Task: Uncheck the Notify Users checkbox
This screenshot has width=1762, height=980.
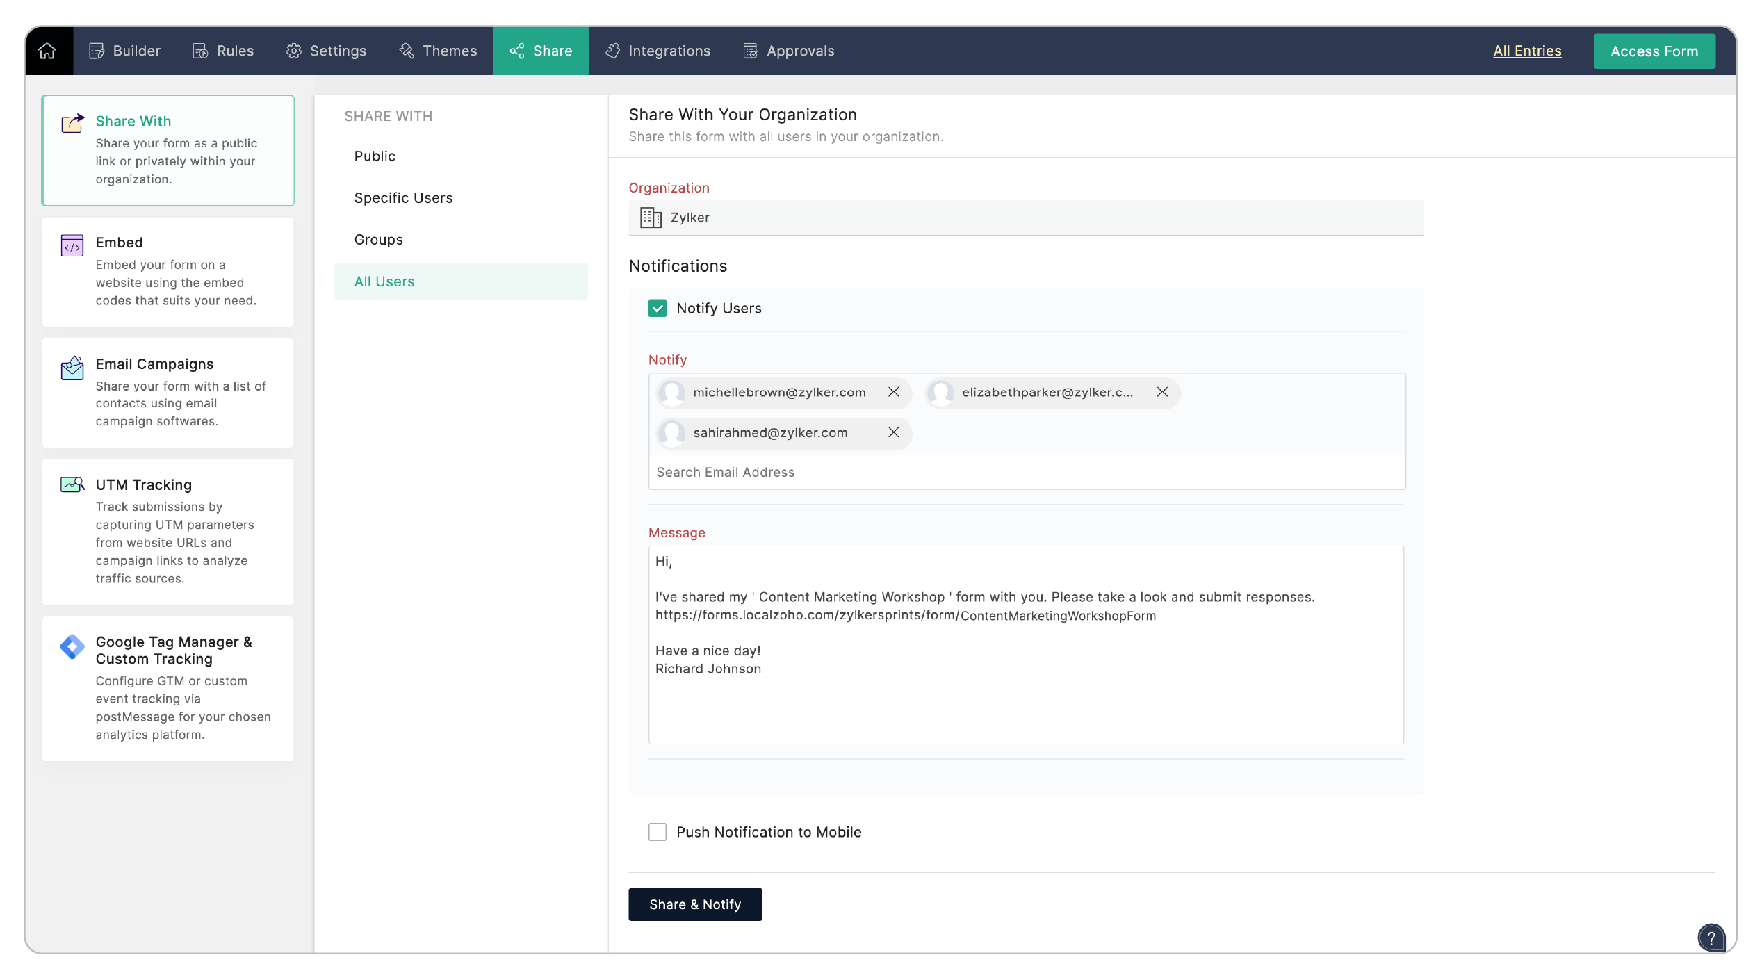Action: [x=658, y=309]
